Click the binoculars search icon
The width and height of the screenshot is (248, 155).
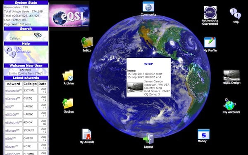(38, 35)
